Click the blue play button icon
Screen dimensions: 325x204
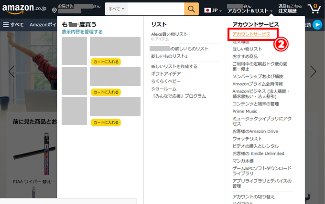coord(317,25)
